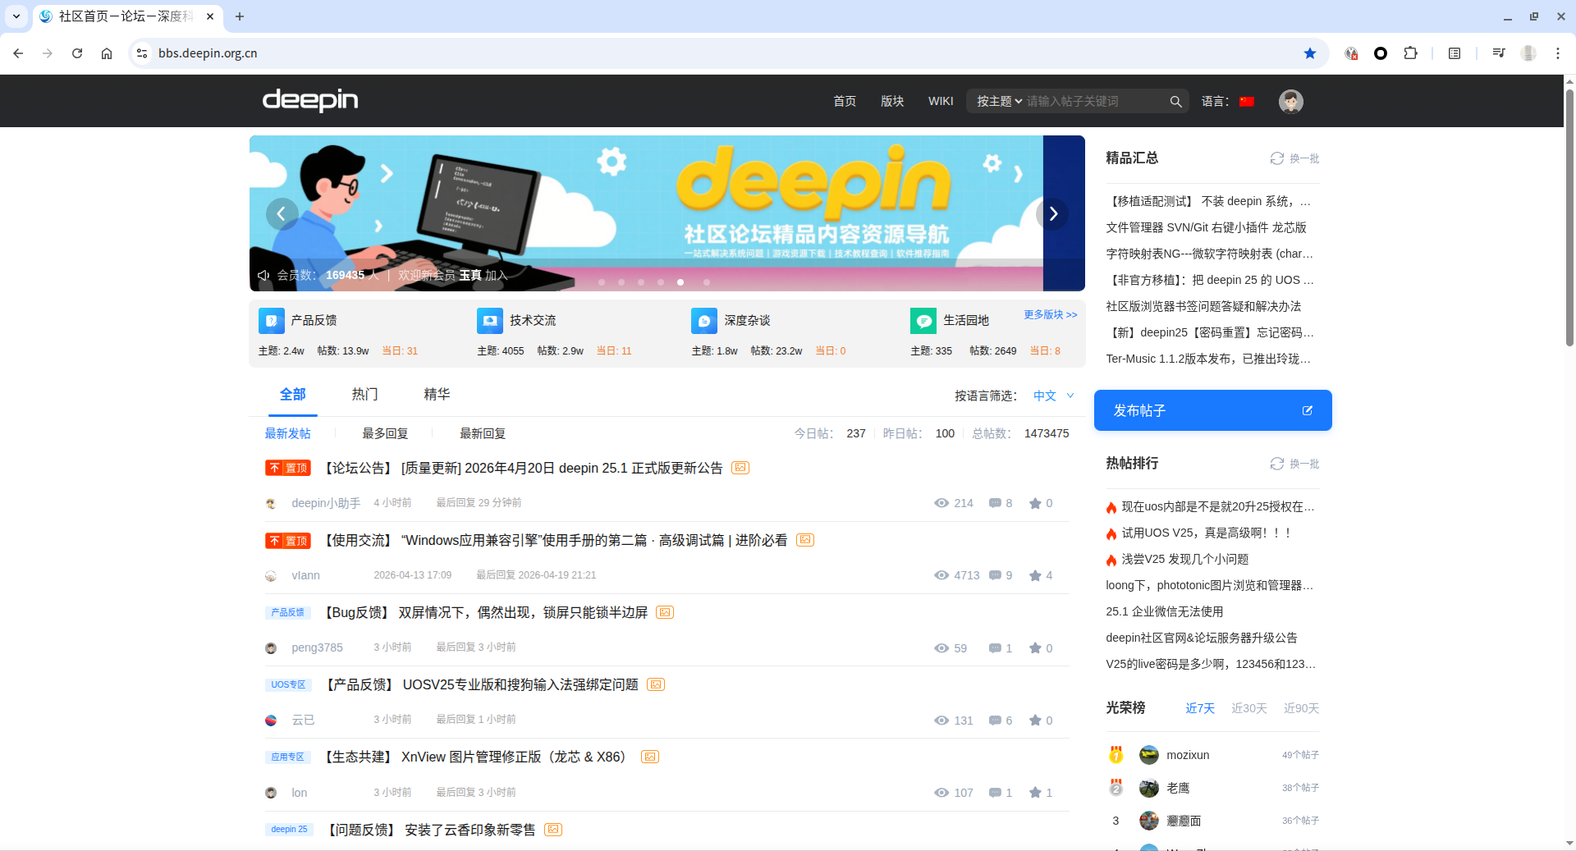This screenshot has width=1576, height=851.
Task: Click the search magnifier icon
Action: tap(1176, 101)
